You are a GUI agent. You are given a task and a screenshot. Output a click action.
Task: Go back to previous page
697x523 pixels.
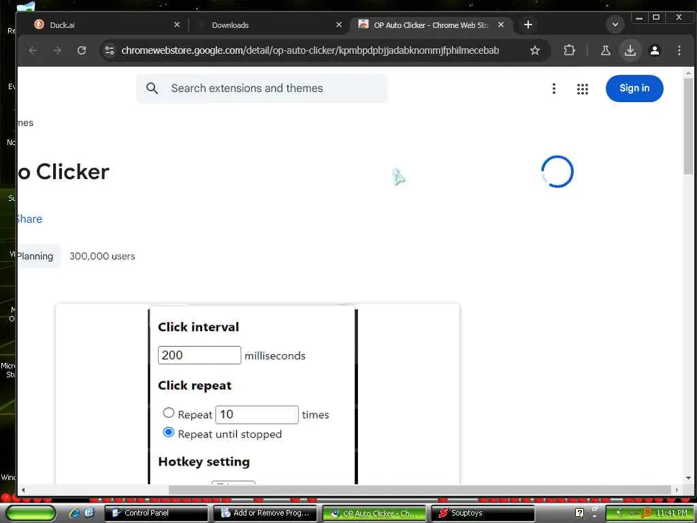33,50
